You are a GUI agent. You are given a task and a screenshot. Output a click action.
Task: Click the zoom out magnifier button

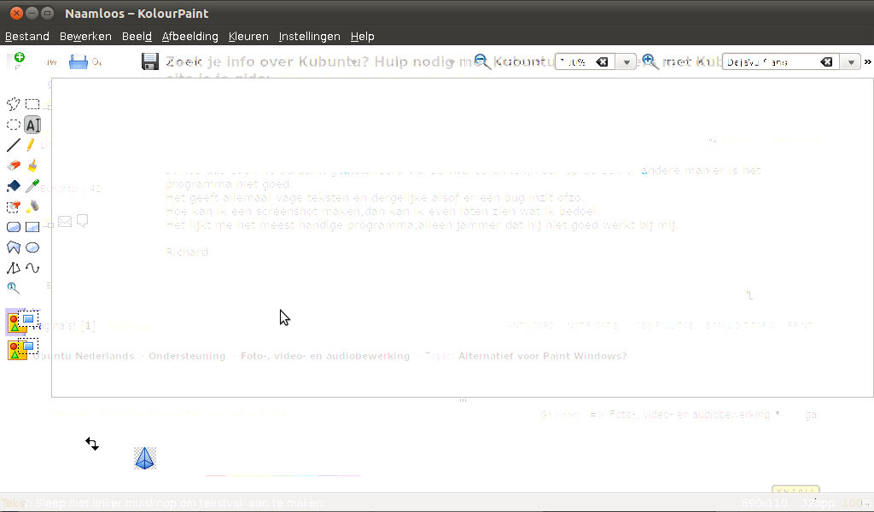pyautogui.click(x=482, y=61)
